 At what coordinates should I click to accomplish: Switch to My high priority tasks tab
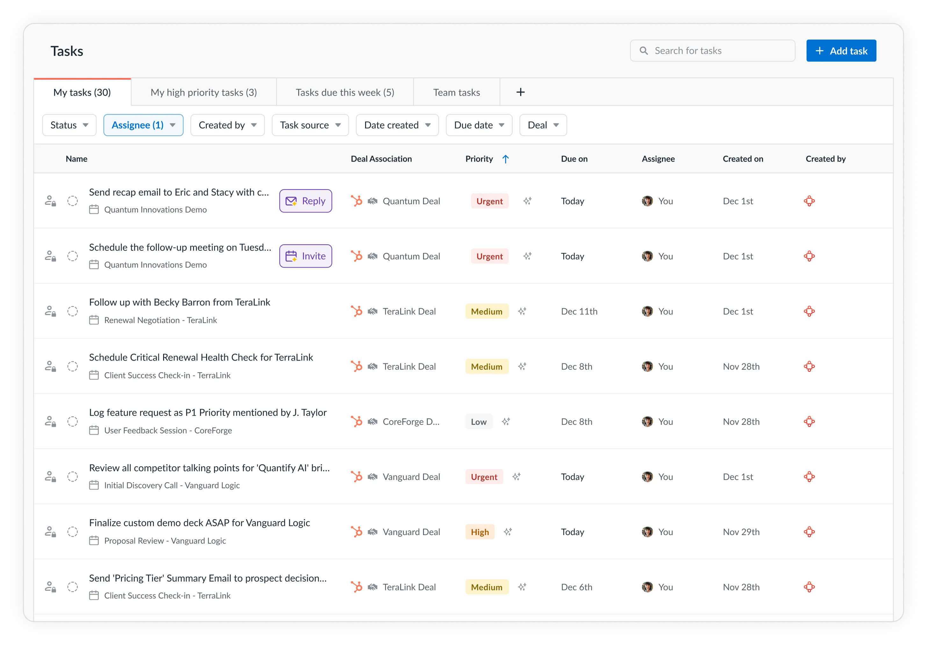point(204,92)
